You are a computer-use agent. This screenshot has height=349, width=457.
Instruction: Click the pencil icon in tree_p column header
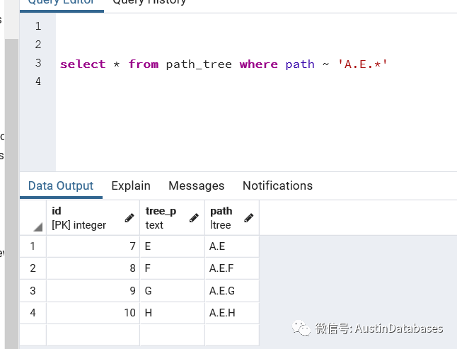coord(194,218)
